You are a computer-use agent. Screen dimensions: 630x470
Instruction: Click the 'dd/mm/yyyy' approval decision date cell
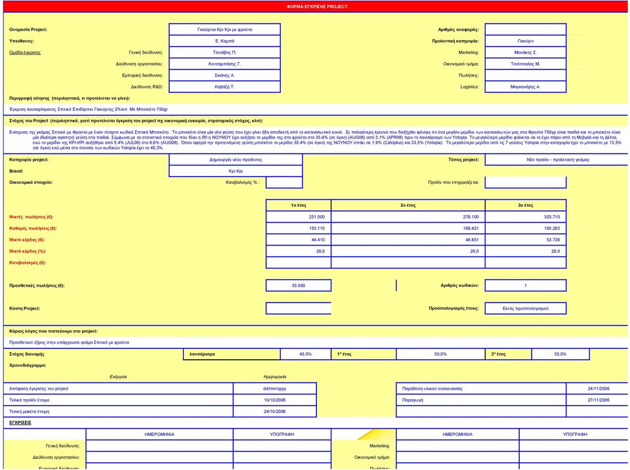click(x=275, y=389)
